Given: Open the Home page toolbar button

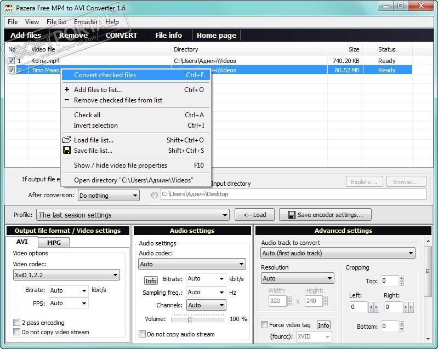Looking at the screenshot, I should pyautogui.click(x=217, y=36).
